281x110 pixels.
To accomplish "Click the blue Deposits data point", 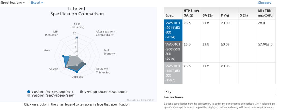I will click(77, 72).
